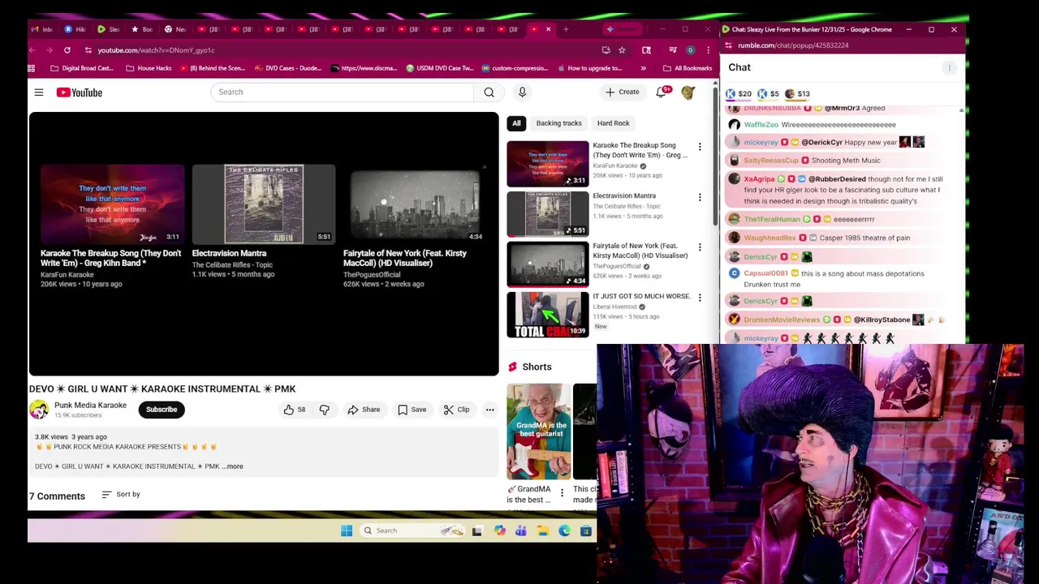This screenshot has height=584, width=1039.
Task: Subscribe to Punk Media Karaoke
Action: tap(162, 410)
